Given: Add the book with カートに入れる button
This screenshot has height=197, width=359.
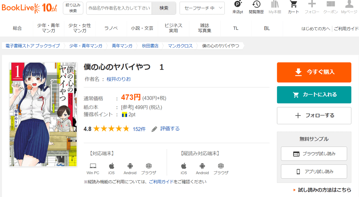Looking at the screenshot, I should (314, 95).
